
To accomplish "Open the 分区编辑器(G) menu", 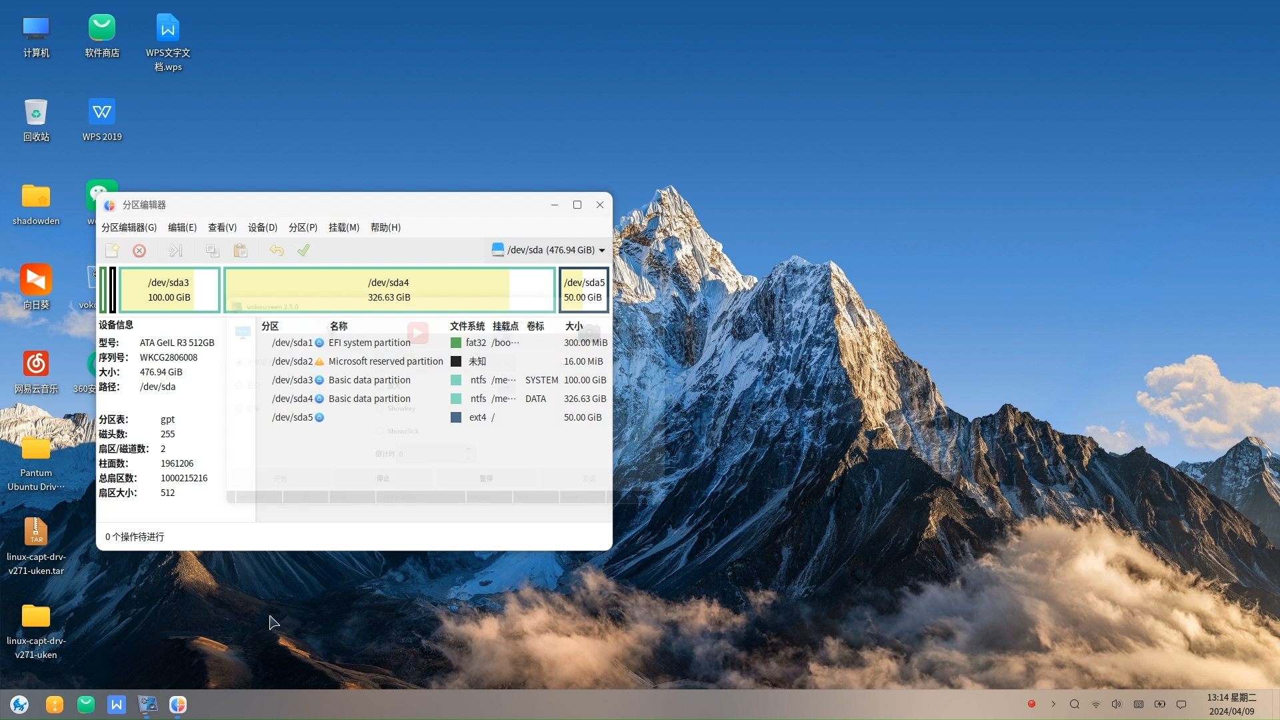I will click(x=129, y=227).
